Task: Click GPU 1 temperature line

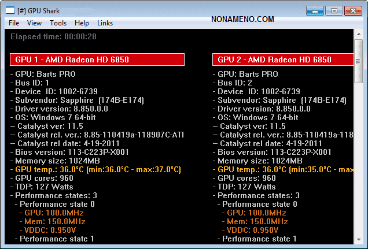Action: 95,169
